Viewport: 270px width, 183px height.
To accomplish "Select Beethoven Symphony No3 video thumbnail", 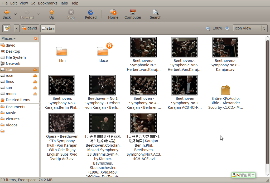I will coord(62,85).
